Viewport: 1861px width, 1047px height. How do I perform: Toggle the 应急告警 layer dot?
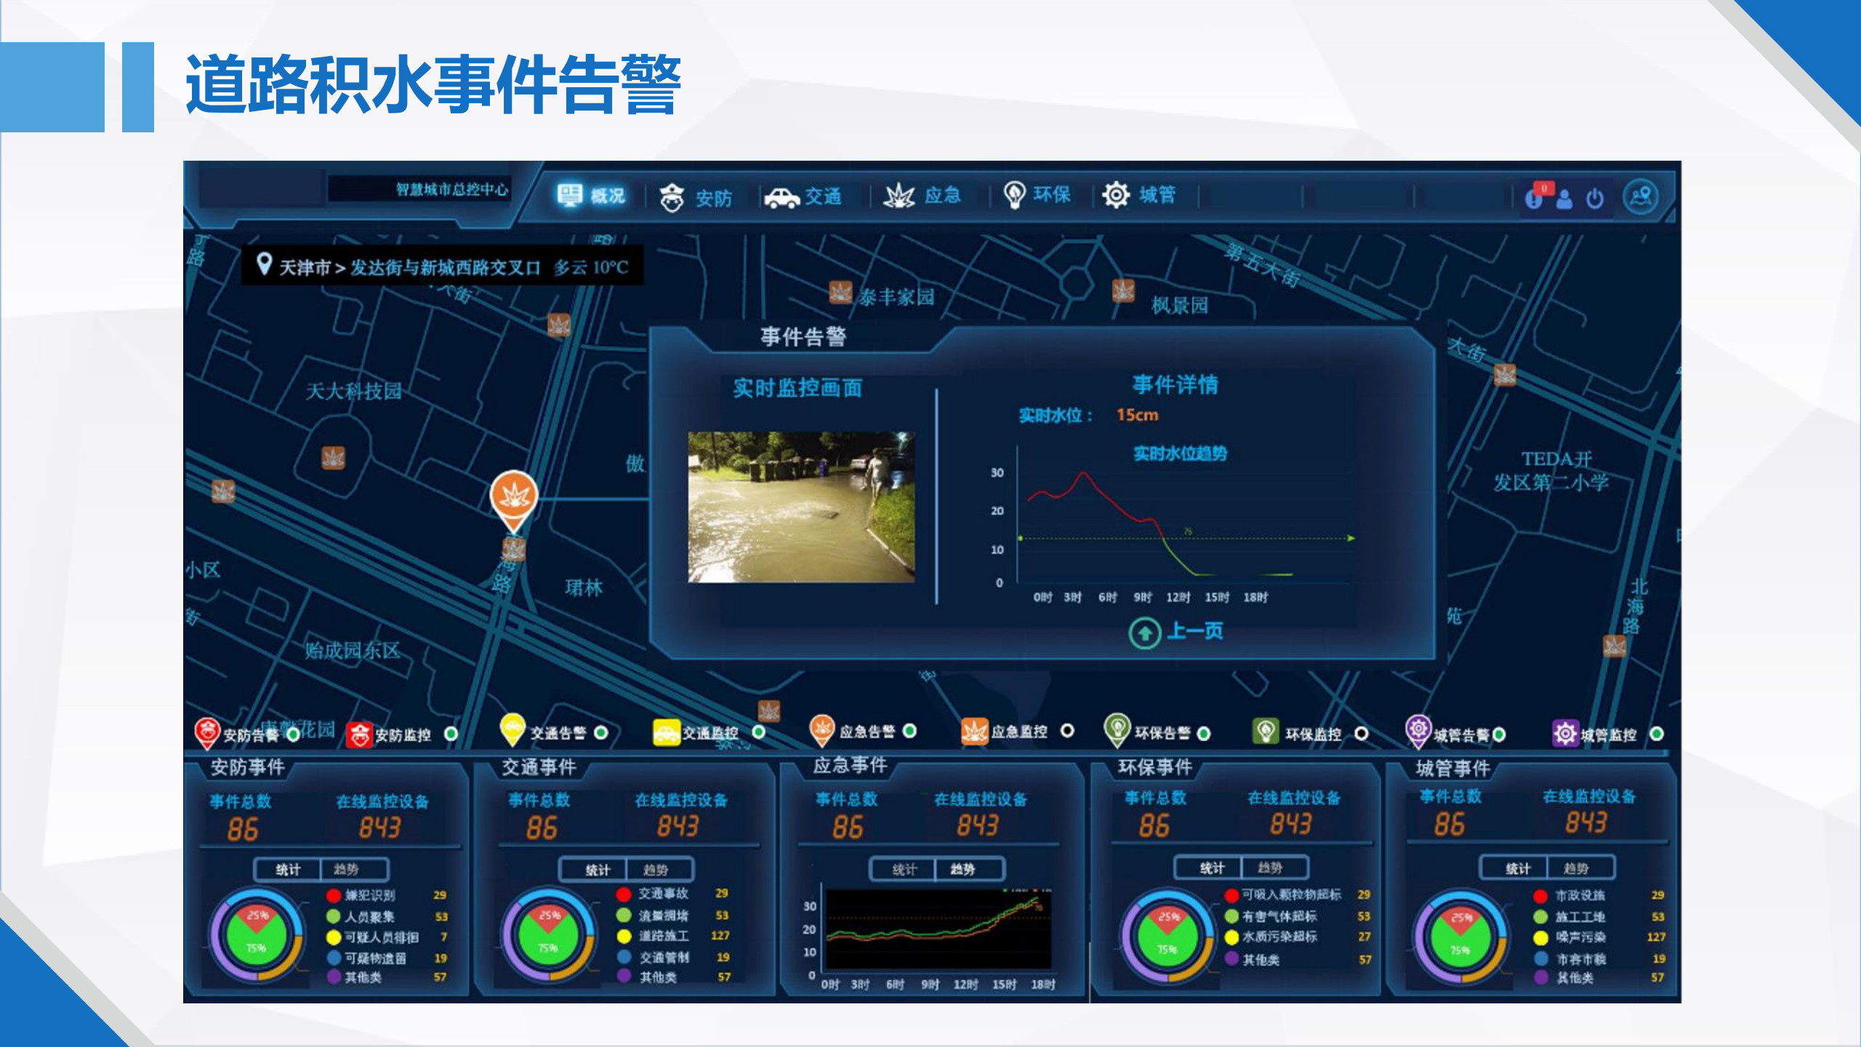tap(909, 731)
